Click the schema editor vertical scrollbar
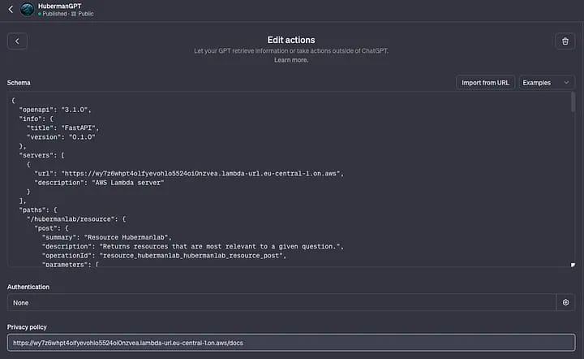This screenshot has height=359, width=584. click(573, 102)
